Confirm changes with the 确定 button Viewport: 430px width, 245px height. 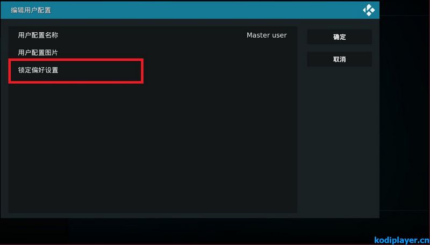tap(340, 37)
